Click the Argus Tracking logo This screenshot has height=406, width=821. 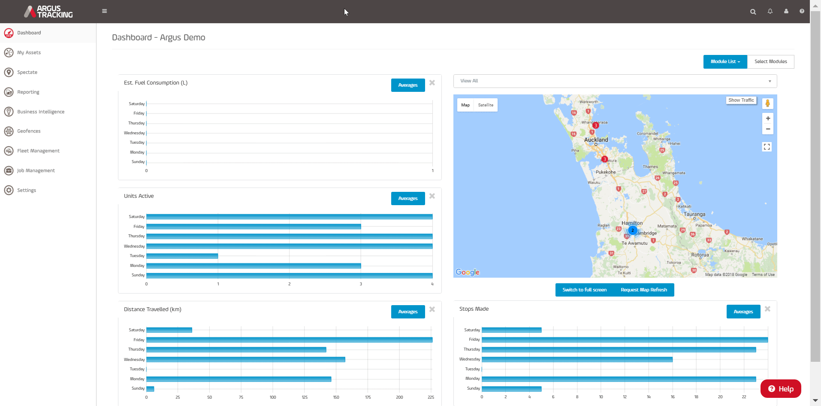tap(48, 12)
